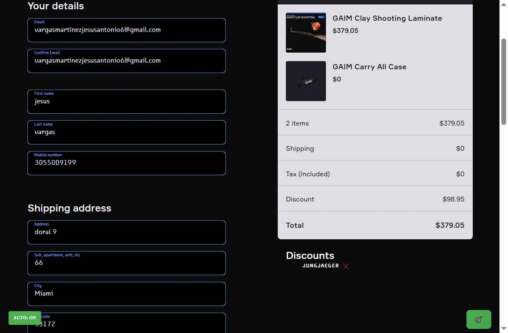
Task: Open the GAIM Clay Shooting Laminate thumbnail
Action: (306, 33)
